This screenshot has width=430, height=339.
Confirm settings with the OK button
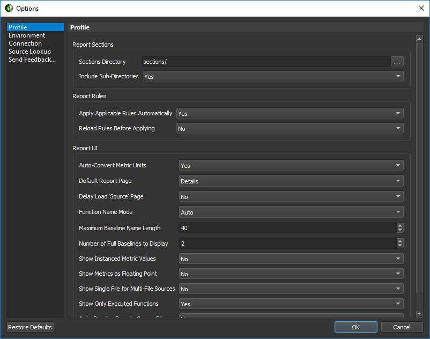(356, 327)
